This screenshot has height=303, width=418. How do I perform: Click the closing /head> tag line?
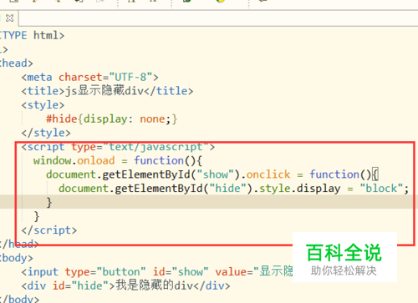(19, 244)
